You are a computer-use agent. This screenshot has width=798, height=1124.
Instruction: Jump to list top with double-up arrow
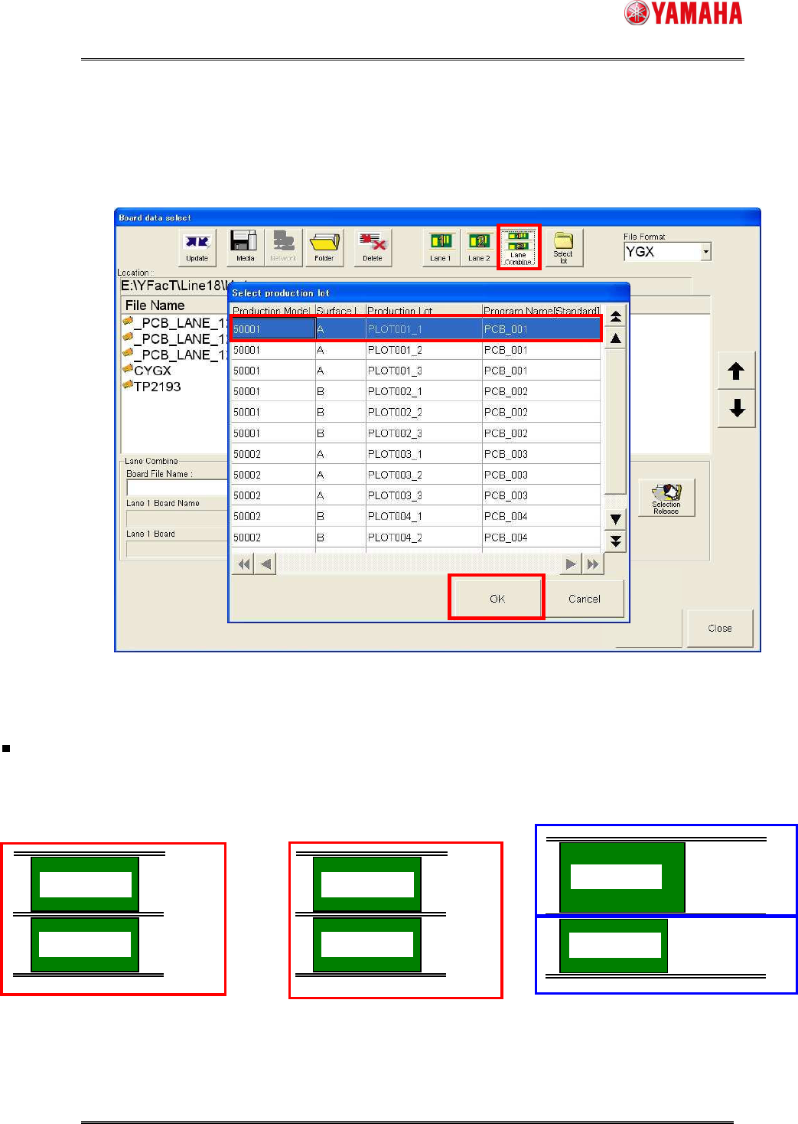point(616,316)
